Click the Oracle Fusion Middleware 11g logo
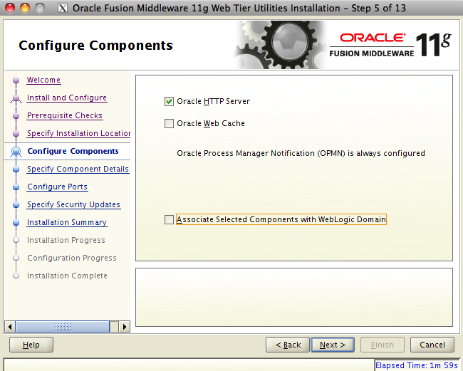This screenshot has width=463, height=371. click(x=390, y=44)
